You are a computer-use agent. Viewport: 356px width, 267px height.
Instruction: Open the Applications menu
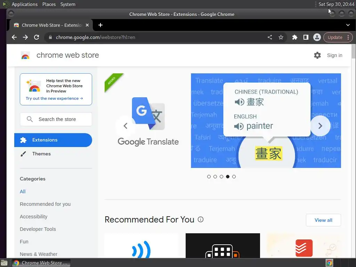click(25, 4)
